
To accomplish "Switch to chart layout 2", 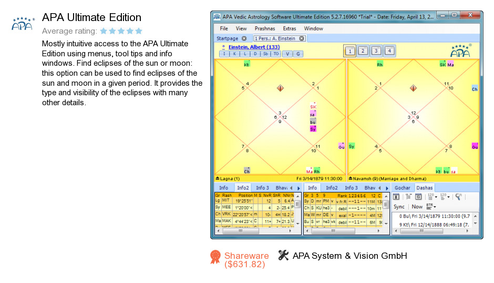I will (x=363, y=50).
